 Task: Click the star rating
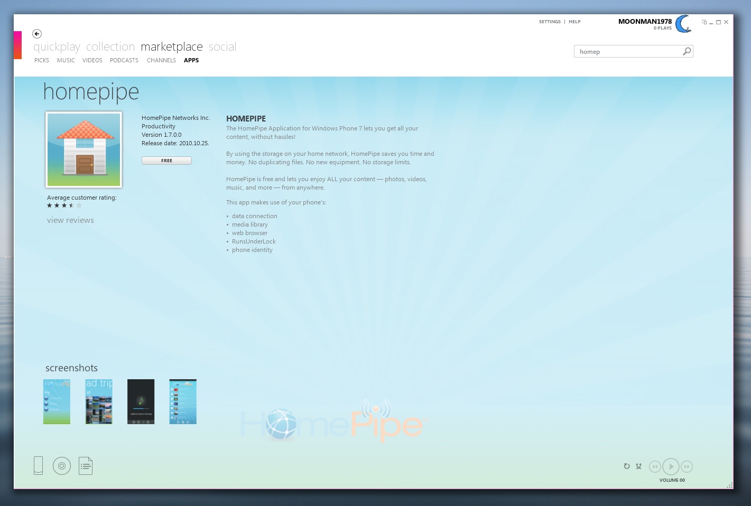point(64,205)
